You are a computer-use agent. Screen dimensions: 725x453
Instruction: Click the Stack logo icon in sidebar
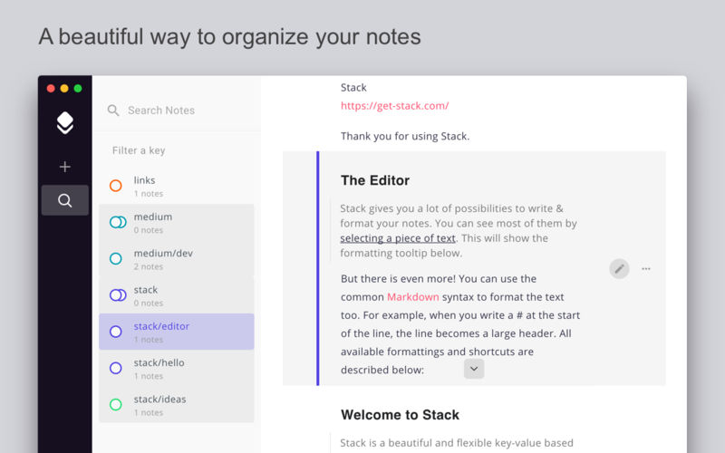pyautogui.click(x=64, y=123)
